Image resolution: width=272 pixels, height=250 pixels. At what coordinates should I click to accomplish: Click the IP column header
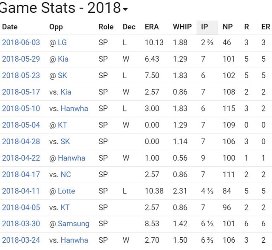204,27
